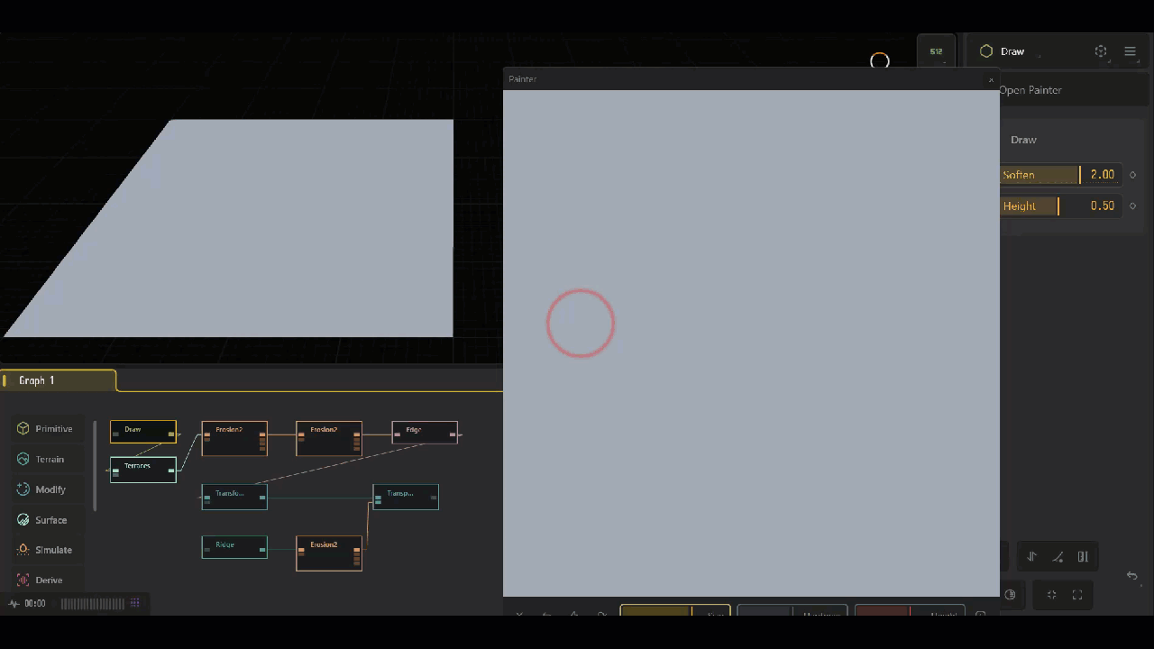This screenshot has width=1154, height=649.
Task: Close the Painter window
Action: tap(991, 80)
